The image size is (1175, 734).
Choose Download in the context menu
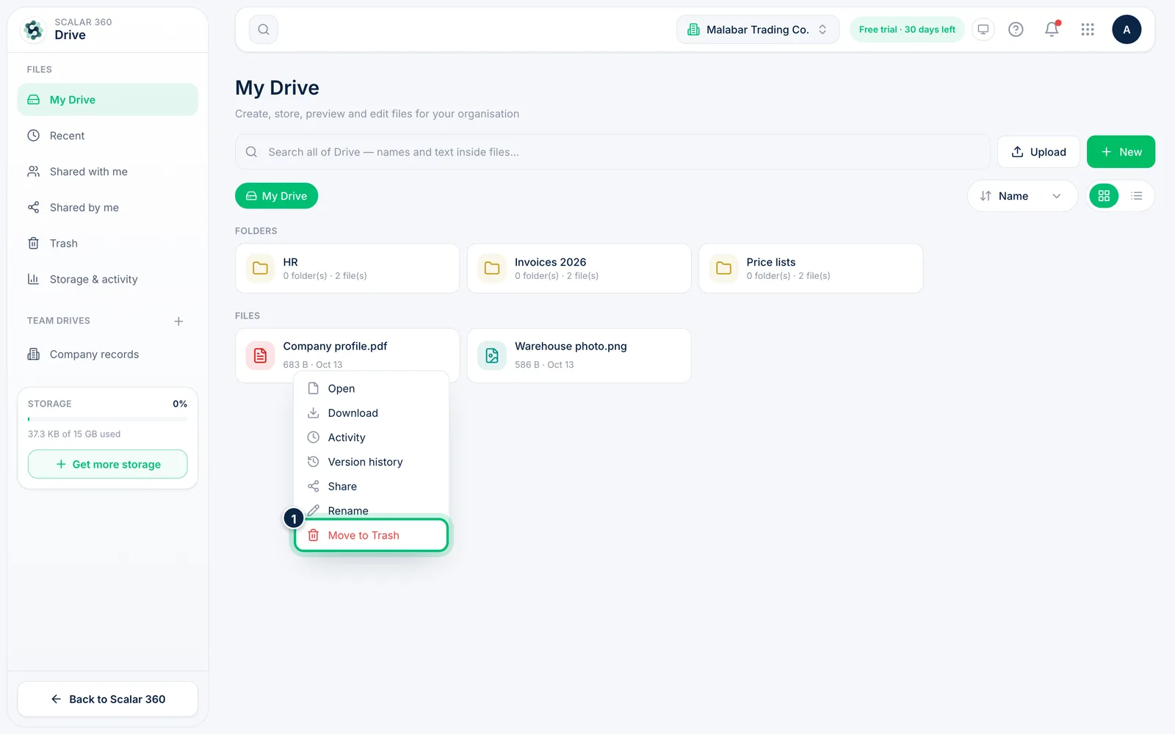click(371, 413)
